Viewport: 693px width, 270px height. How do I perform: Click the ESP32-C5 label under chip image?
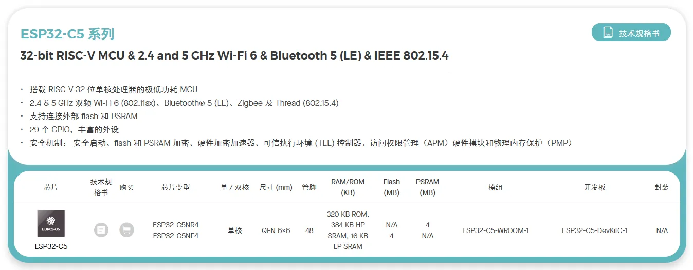[x=51, y=246]
